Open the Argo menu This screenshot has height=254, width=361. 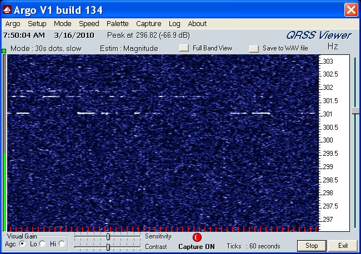13,24
